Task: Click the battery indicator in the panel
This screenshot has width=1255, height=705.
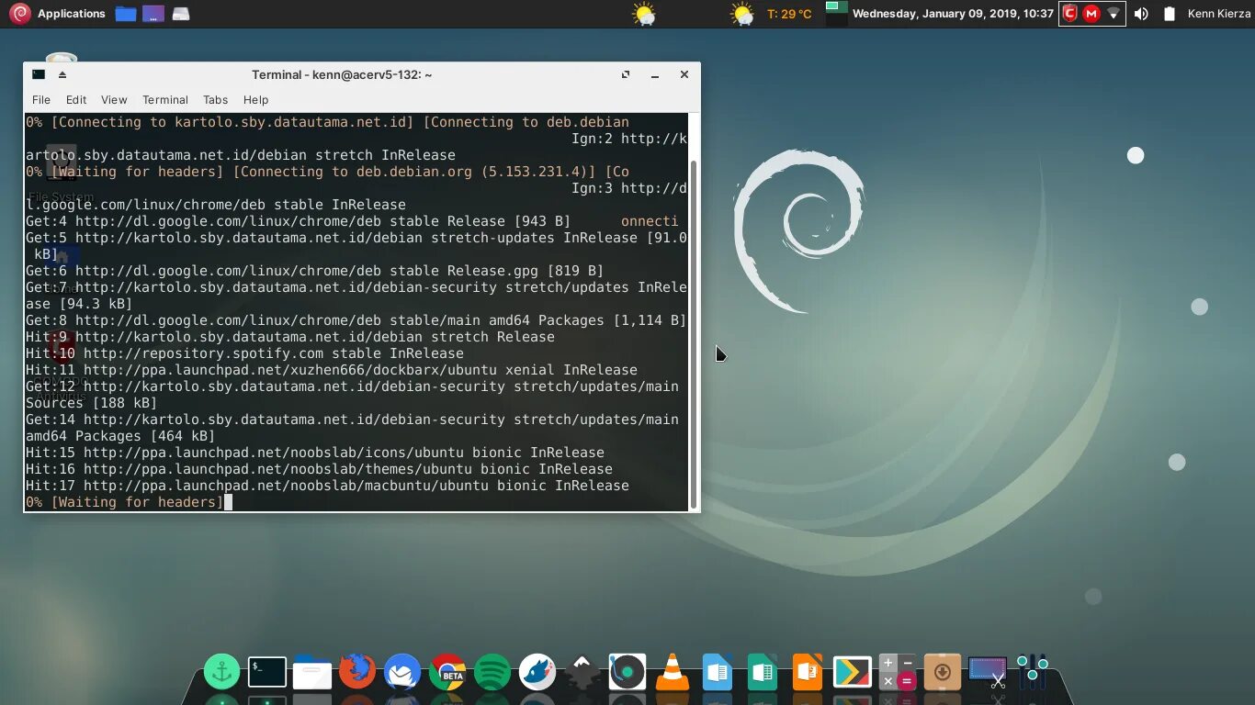Action: [x=1170, y=14]
